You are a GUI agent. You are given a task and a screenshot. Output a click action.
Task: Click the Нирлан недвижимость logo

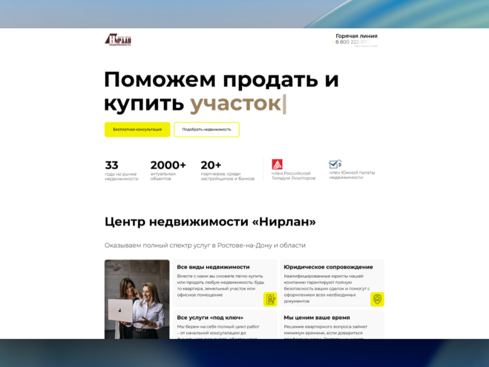click(x=118, y=40)
